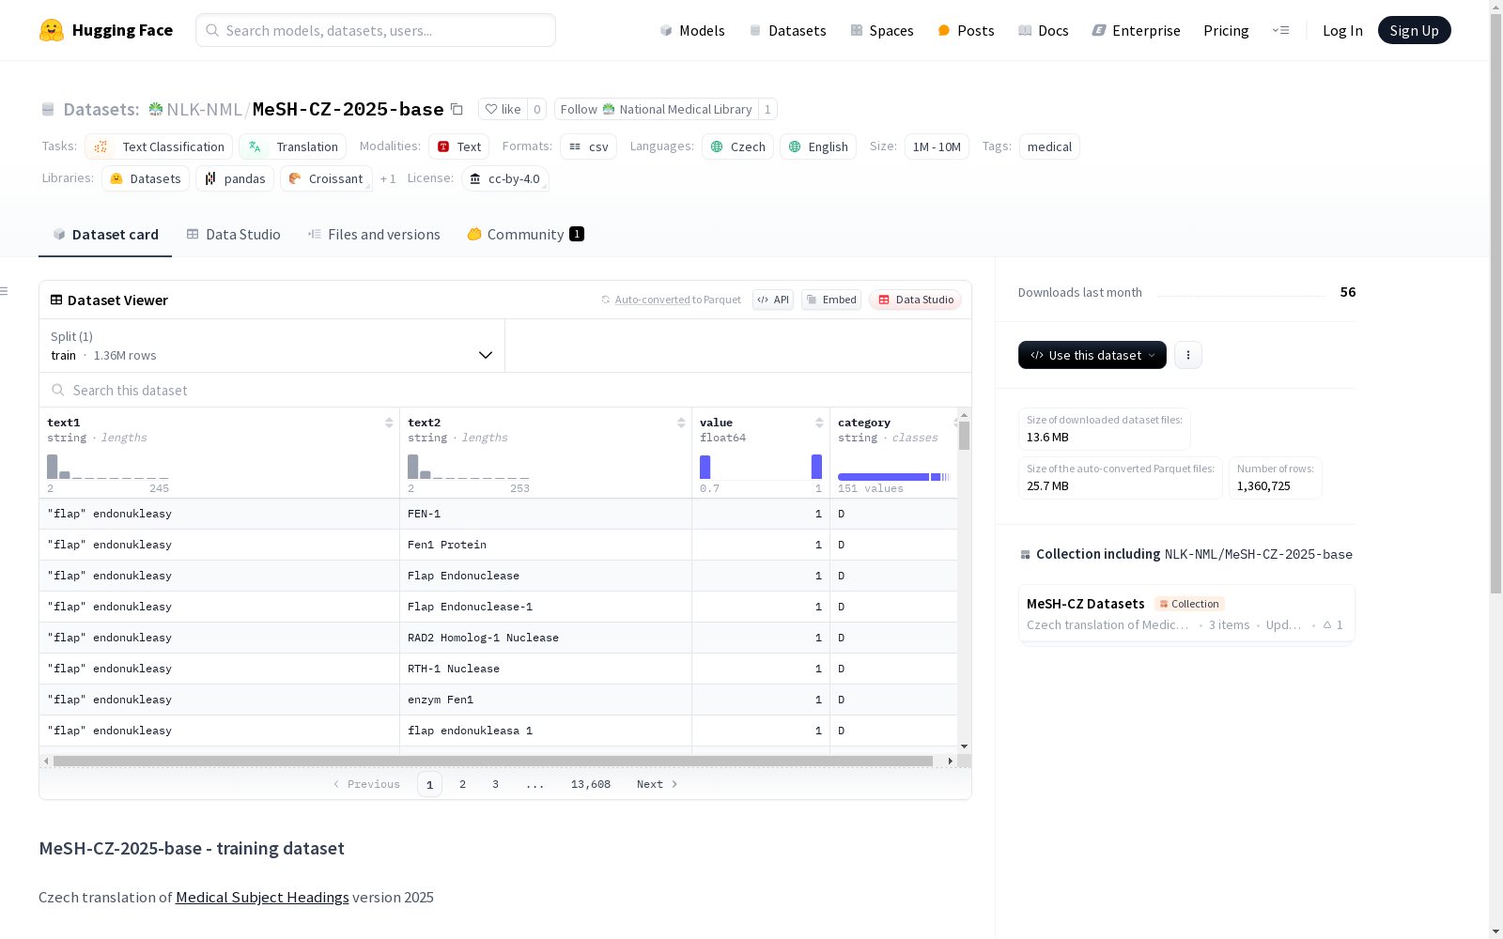
Task: Go to Spaces in navigation
Action: pyautogui.click(x=882, y=30)
